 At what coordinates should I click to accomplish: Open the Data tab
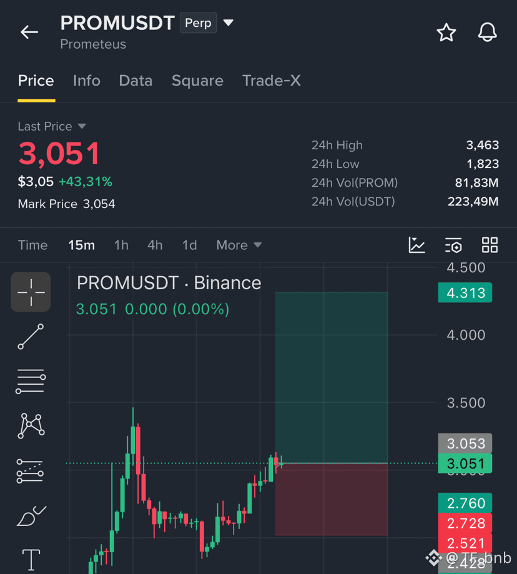point(135,81)
